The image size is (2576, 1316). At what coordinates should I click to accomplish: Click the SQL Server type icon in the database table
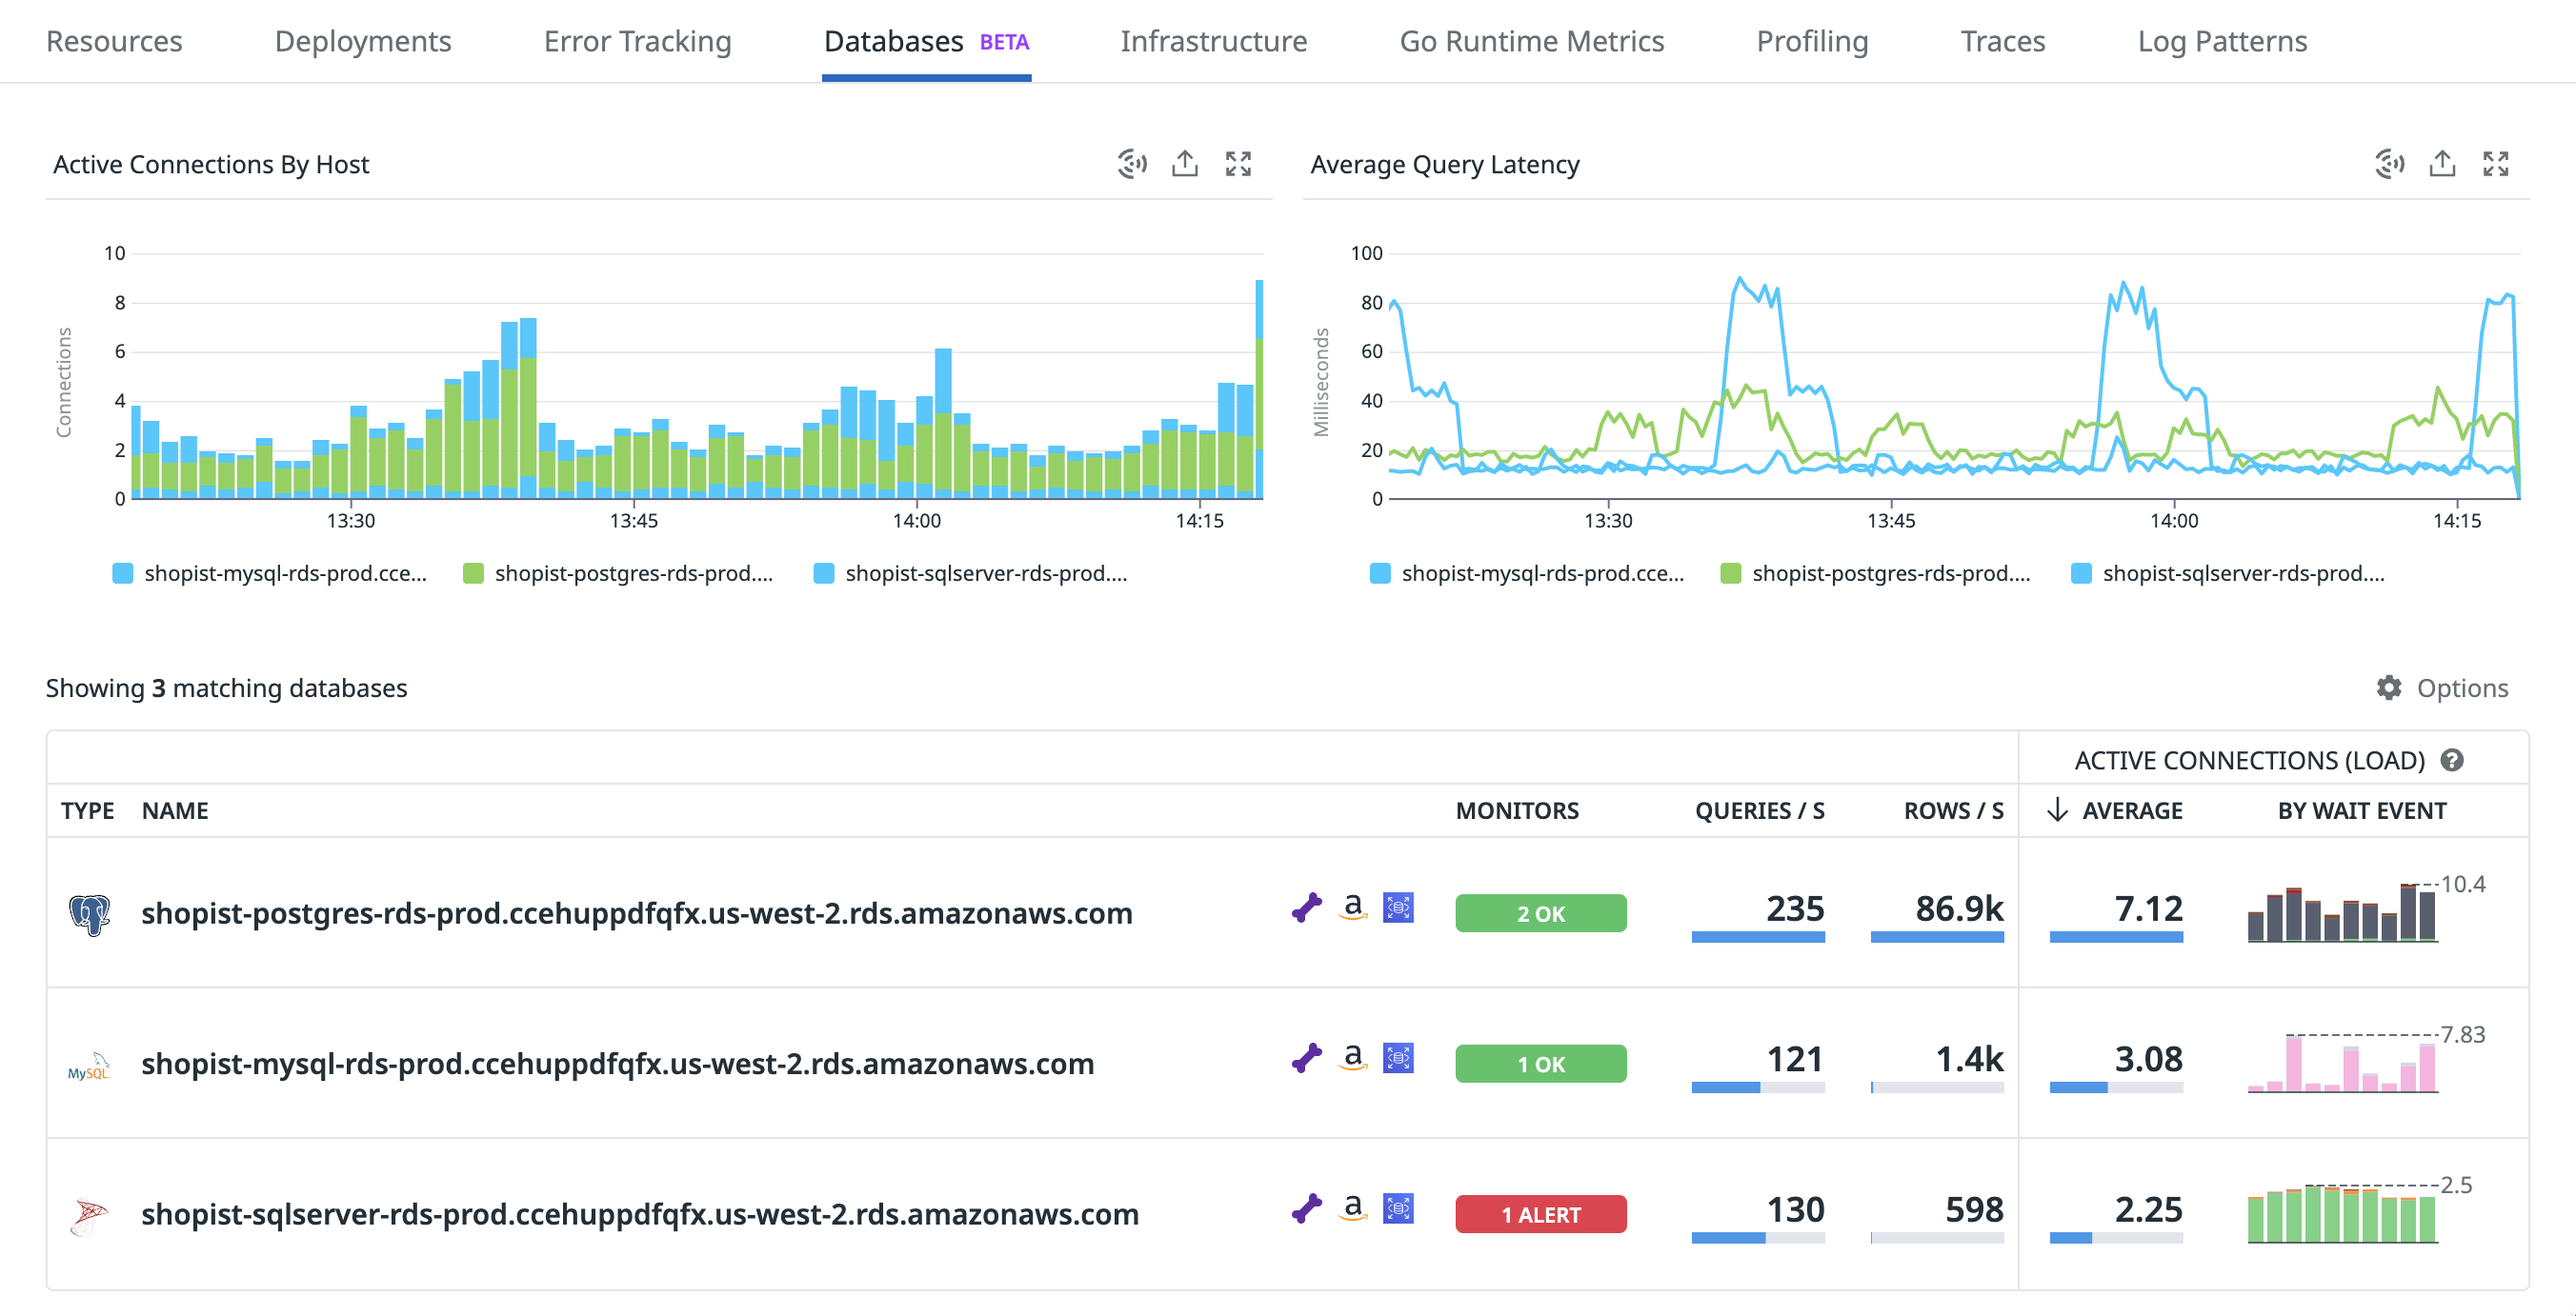(89, 1213)
